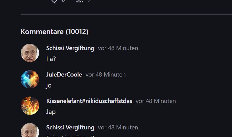This screenshot has width=232, height=137.
Task: Click the JuleDerCoole username
Action: [x=64, y=74]
